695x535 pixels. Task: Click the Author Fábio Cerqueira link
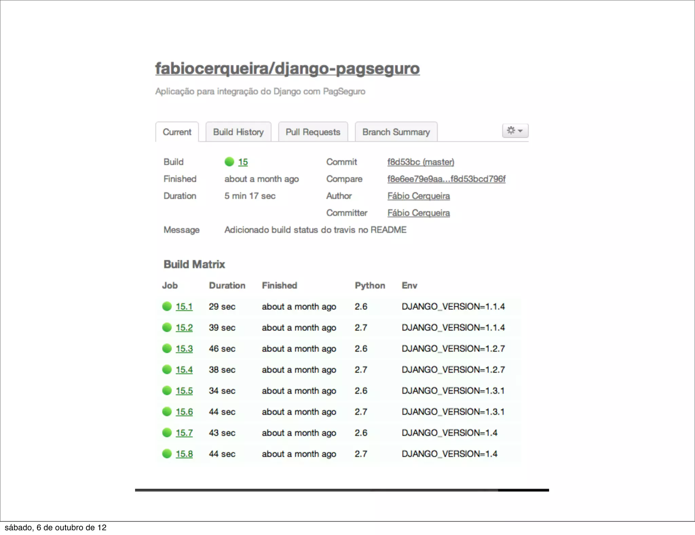coord(419,196)
